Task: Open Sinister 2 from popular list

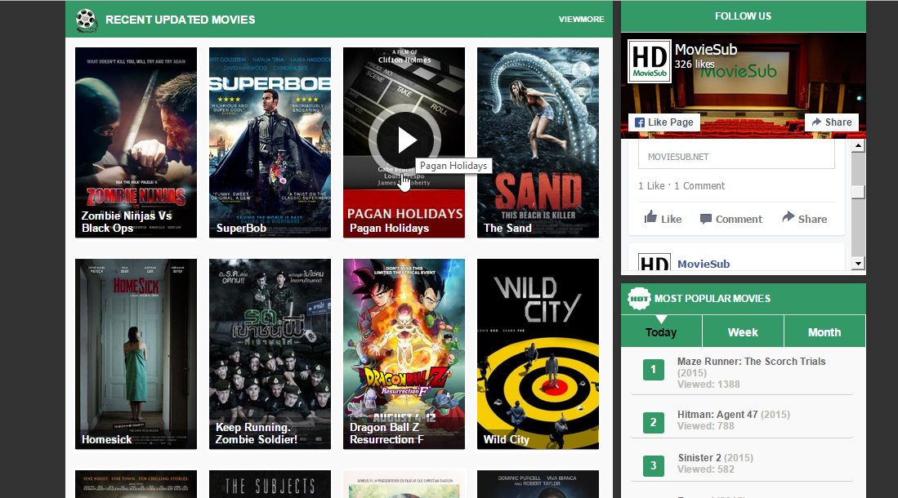Action: pos(699,457)
